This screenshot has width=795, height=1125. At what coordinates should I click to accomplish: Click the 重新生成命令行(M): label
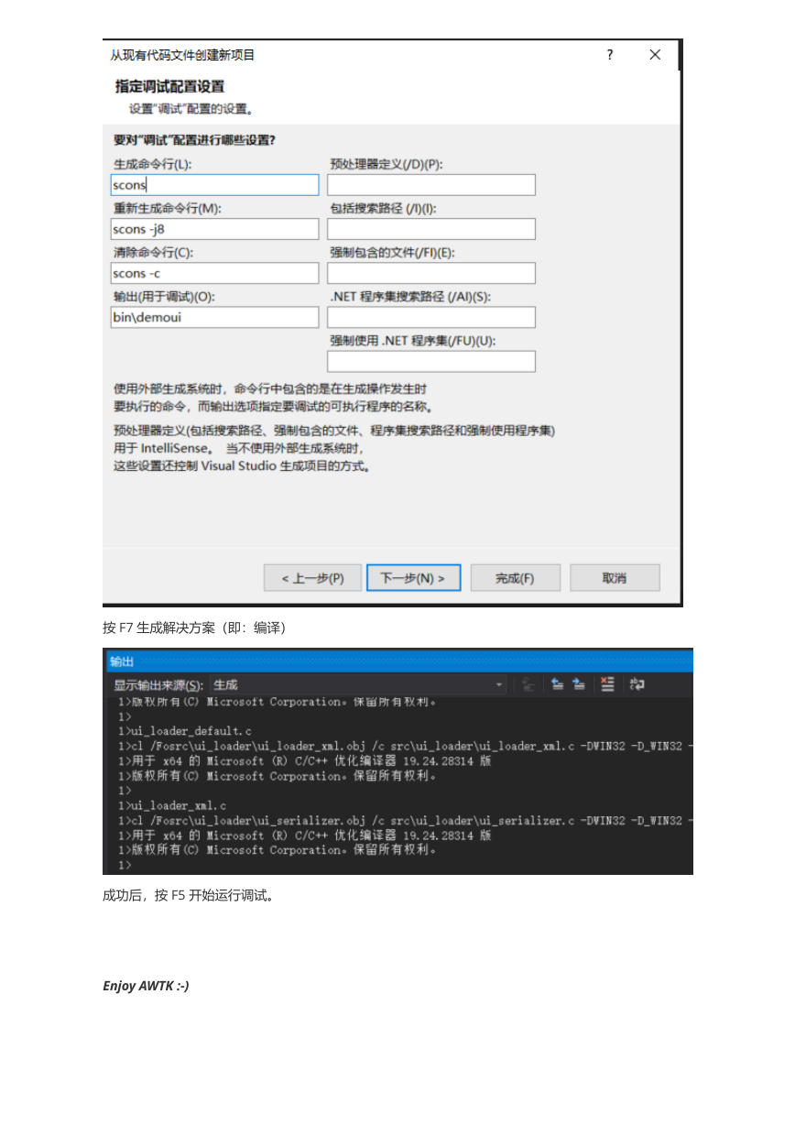click(168, 208)
